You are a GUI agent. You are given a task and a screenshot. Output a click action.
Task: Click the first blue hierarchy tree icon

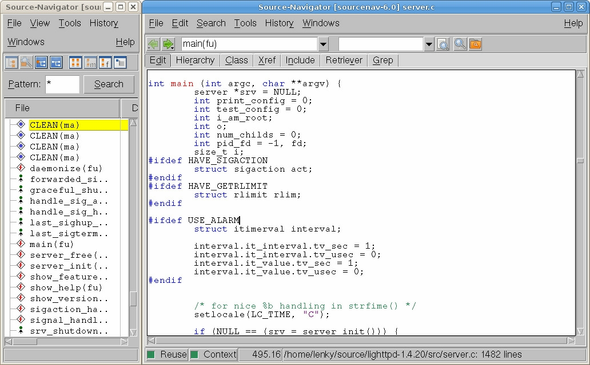coord(41,62)
